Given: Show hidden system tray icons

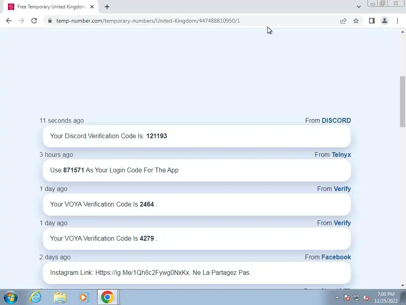Looking at the screenshot, I should (337, 297).
